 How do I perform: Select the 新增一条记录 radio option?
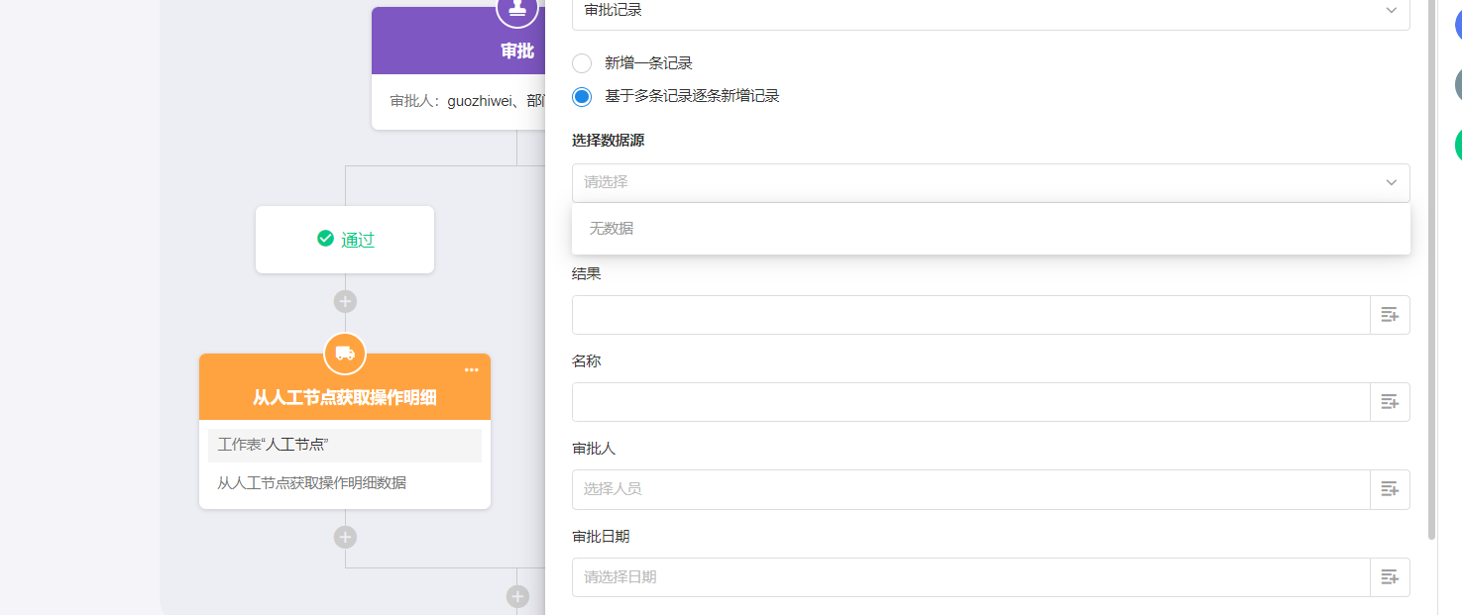click(x=582, y=63)
